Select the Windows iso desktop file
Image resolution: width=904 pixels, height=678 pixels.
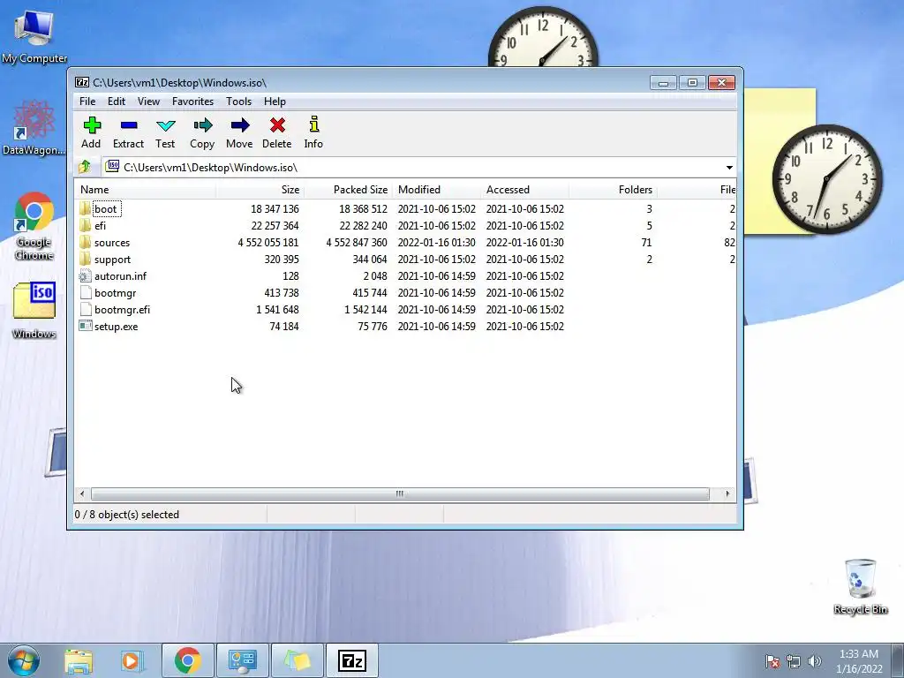point(34,310)
